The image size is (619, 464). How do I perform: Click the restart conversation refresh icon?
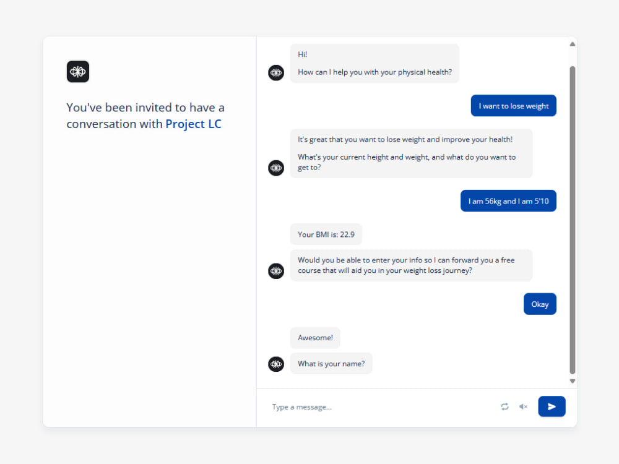504,406
